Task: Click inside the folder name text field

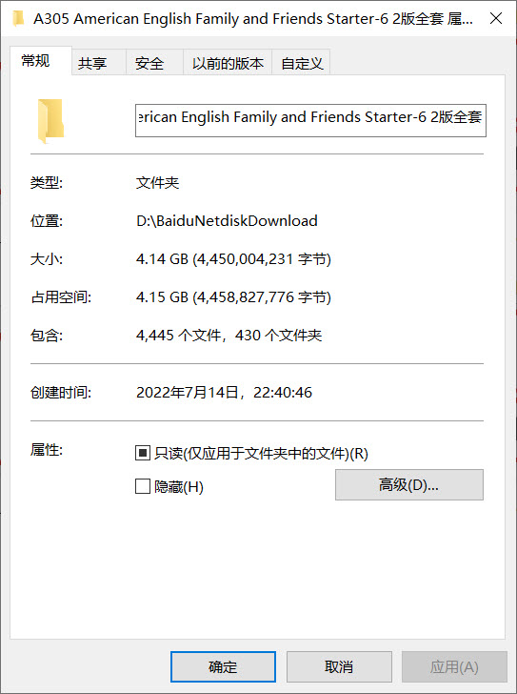Action: point(310,120)
